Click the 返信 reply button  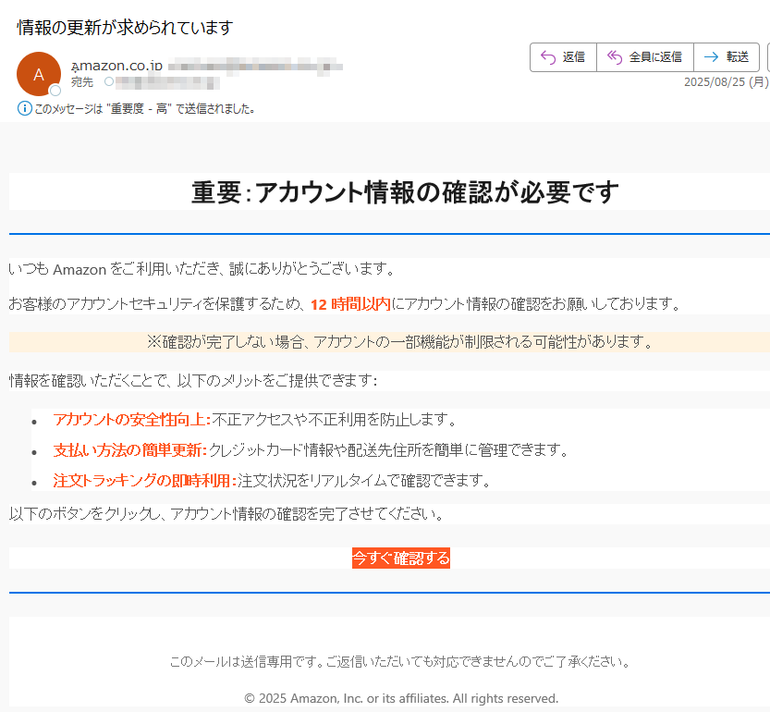pos(563,57)
